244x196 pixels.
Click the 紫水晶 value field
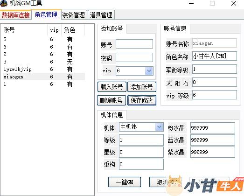click(213, 152)
